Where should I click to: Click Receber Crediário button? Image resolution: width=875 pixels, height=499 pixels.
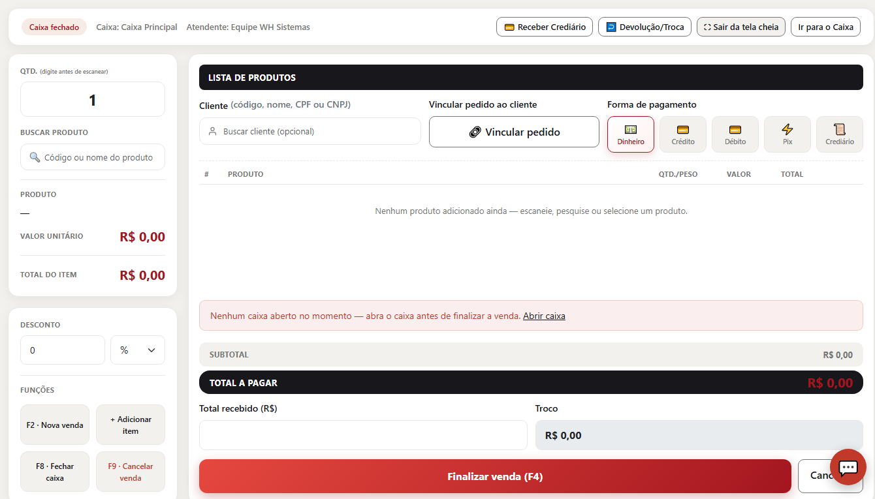545,27
